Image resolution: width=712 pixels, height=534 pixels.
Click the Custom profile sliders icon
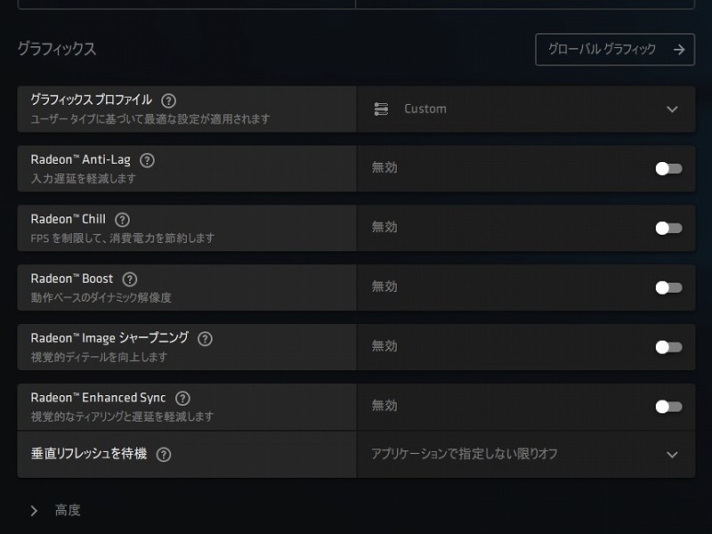(x=381, y=109)
